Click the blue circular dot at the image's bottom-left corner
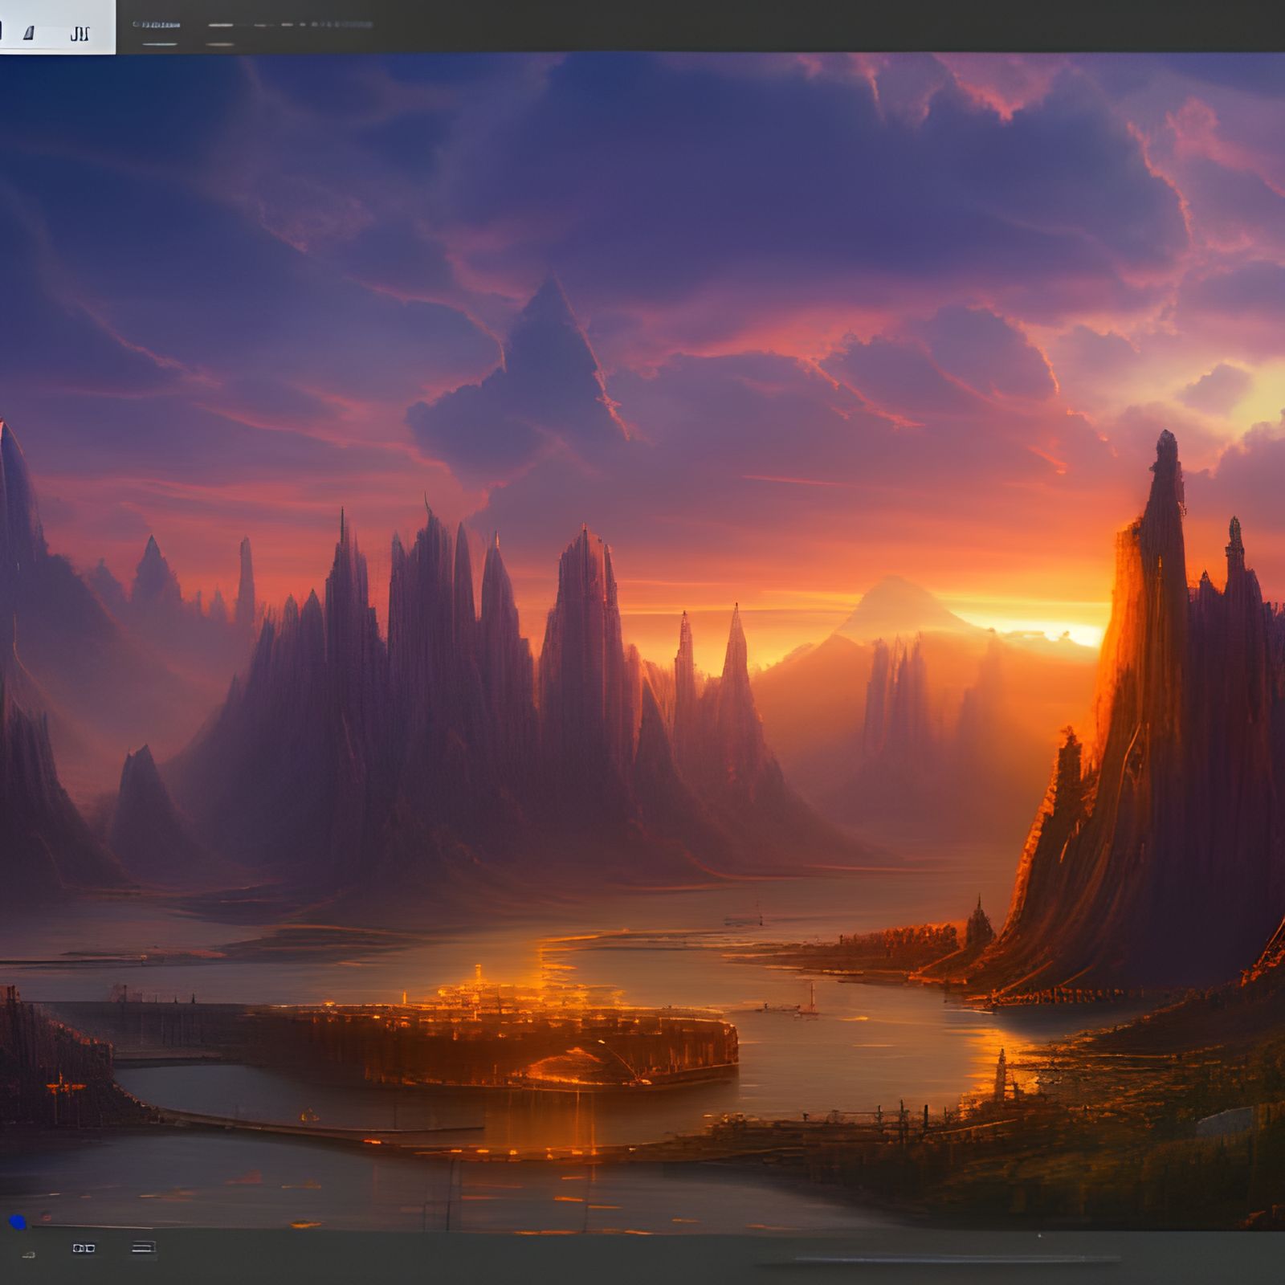The height and width of the screenshot is (1285, 1285). [x=18, y=1222]
